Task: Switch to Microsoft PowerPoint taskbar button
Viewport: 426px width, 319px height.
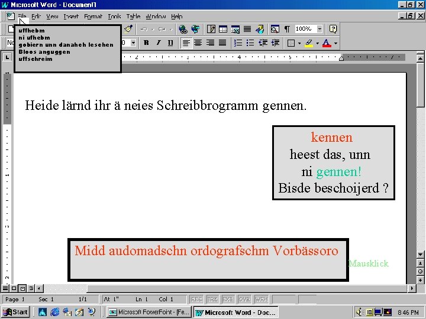Action: [149, 313]
